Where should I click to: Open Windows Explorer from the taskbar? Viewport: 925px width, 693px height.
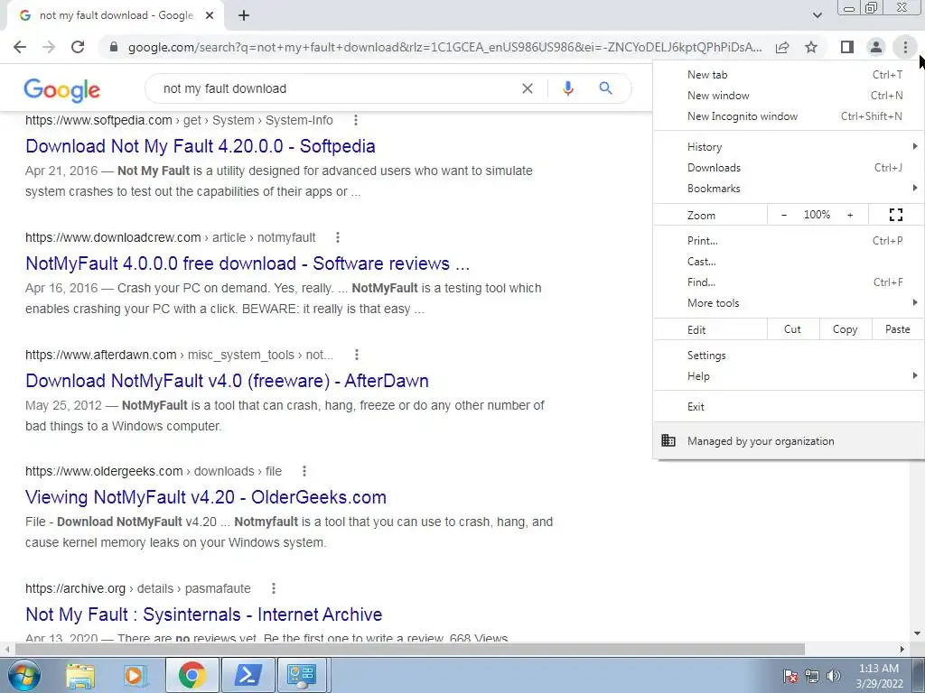click(79, 675)
